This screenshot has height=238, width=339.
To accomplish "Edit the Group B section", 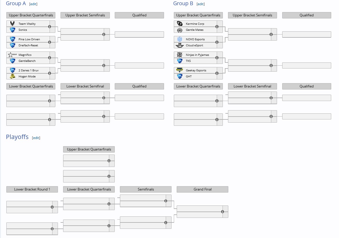I will (200, 4).
